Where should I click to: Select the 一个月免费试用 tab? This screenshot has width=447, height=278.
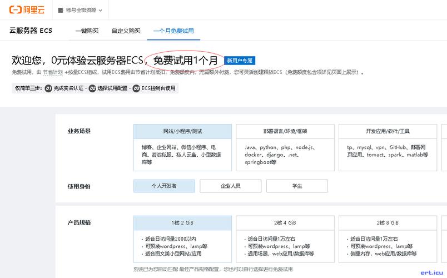click(x=173, y=31)
